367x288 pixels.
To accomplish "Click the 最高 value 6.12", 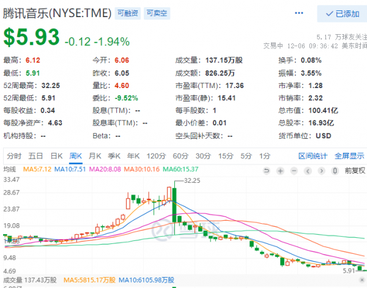I will tap(33, 61).
